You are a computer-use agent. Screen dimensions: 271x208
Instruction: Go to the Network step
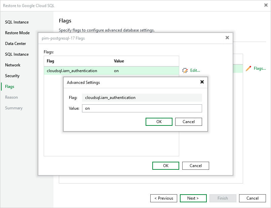point(13,65)
